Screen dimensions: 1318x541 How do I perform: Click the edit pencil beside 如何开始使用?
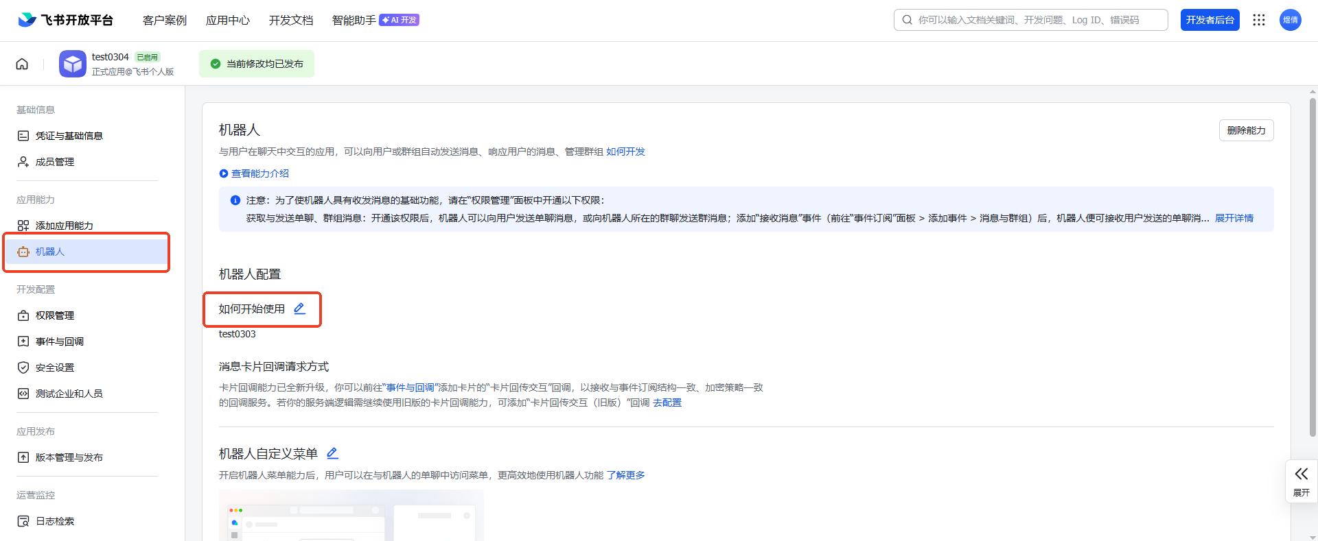(x=299, y=309)
